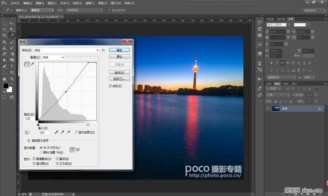Select the Gradient tool
The width and height of the screenshot is (328, 196).
click(12, 54)
